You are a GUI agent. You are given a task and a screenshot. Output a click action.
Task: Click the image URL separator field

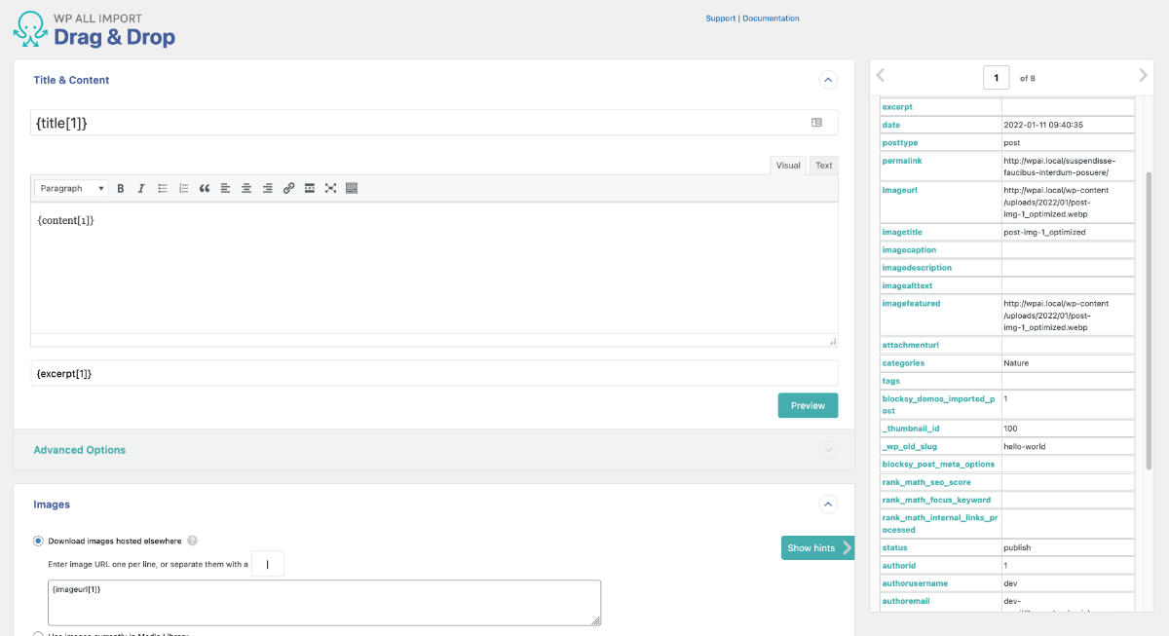point(268,563)
